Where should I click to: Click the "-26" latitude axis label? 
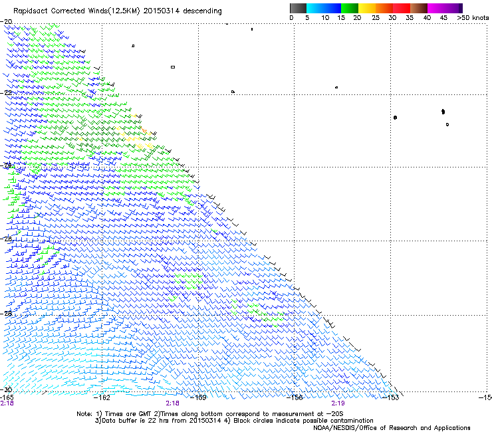[x=6, y=239]
